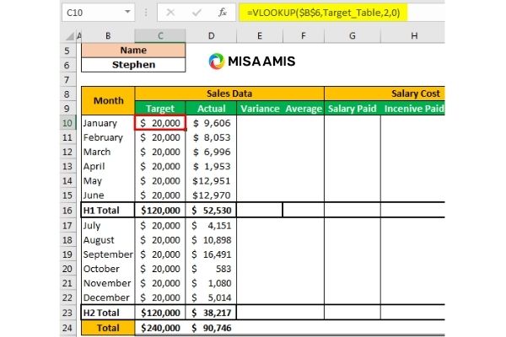The width and height of the screenshot is (506, 337).
Task: Select column E header
Action: click(260, 35)
